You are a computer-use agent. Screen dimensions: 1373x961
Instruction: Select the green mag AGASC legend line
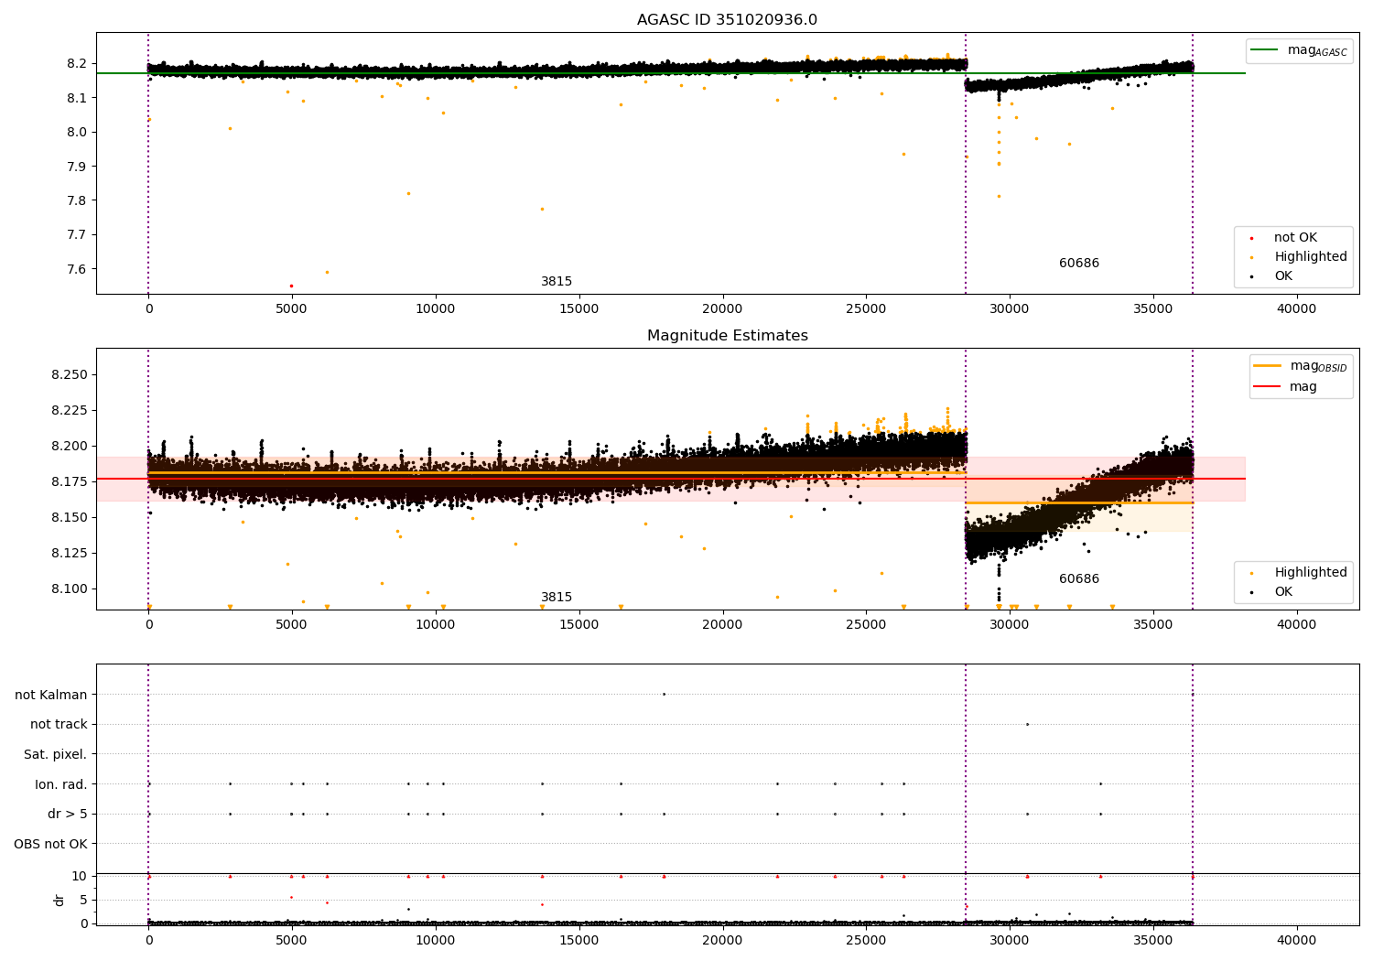(1265, 50)
